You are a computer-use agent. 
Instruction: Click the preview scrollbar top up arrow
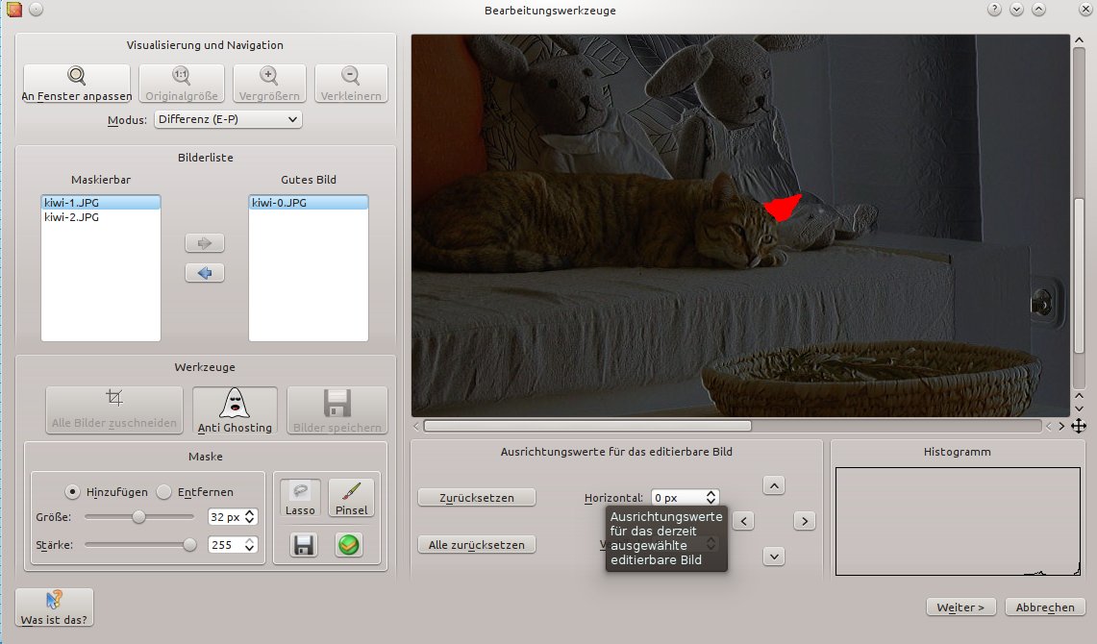[1079, 40]
